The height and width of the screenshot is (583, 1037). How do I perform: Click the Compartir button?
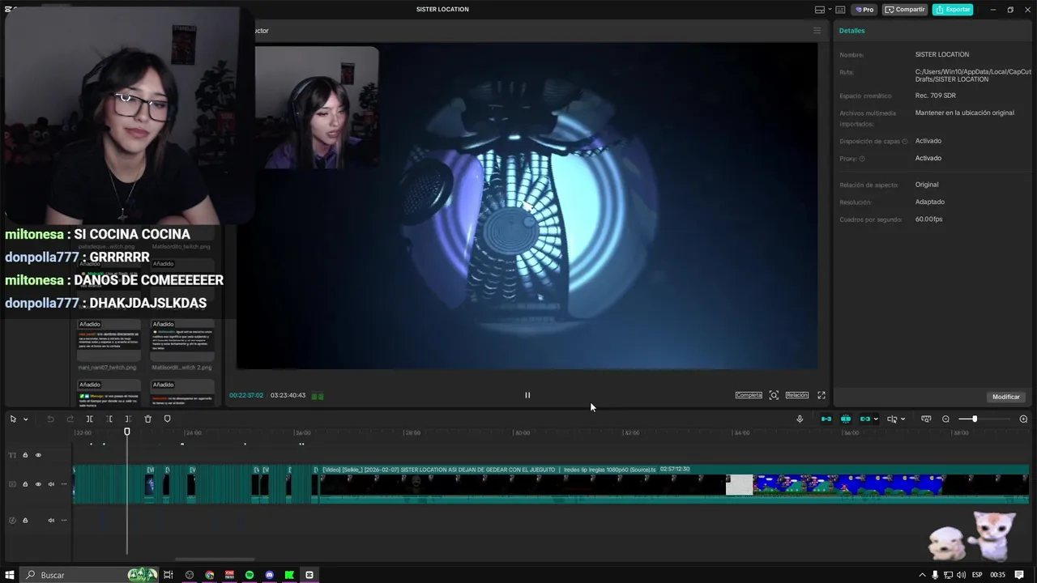pos(905,10)
